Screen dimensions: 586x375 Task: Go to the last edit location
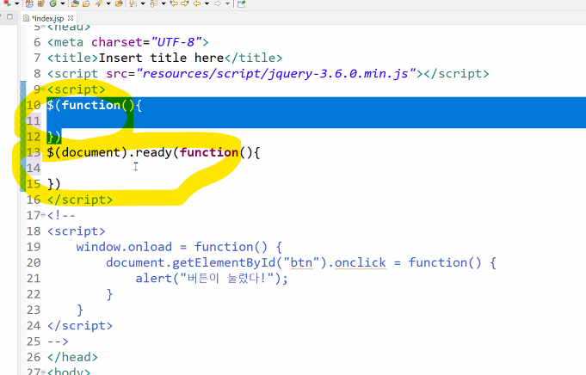[x=174, y=3]
